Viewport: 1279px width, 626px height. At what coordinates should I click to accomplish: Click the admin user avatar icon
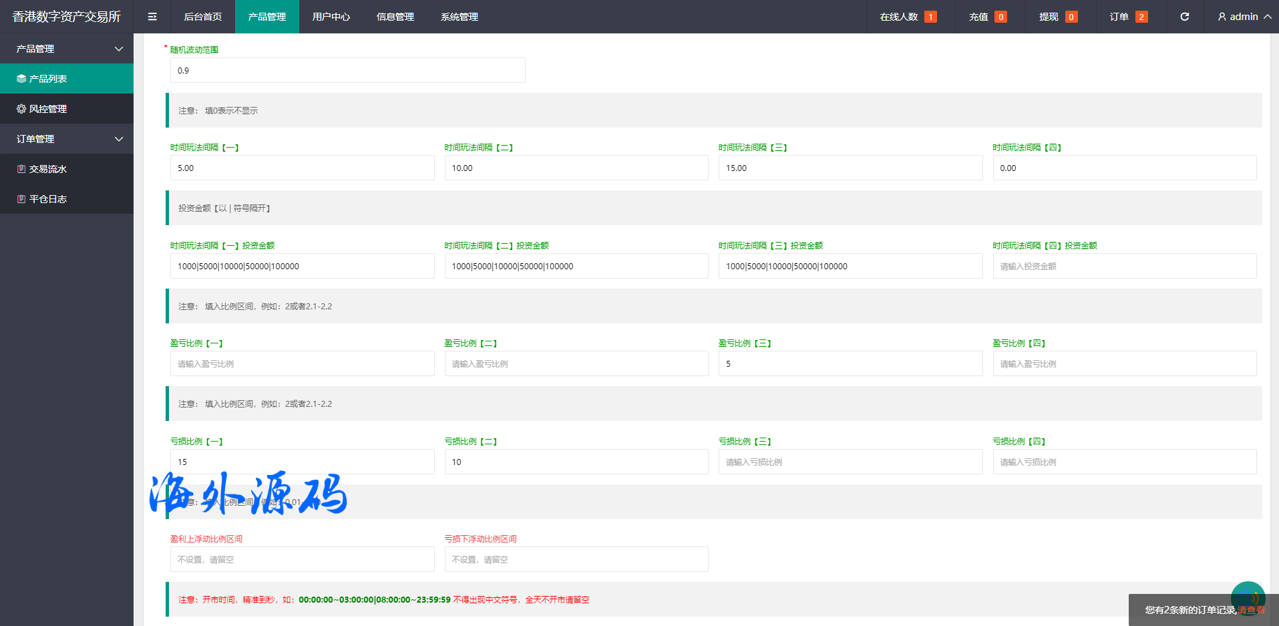click(x=1222, y=17)
